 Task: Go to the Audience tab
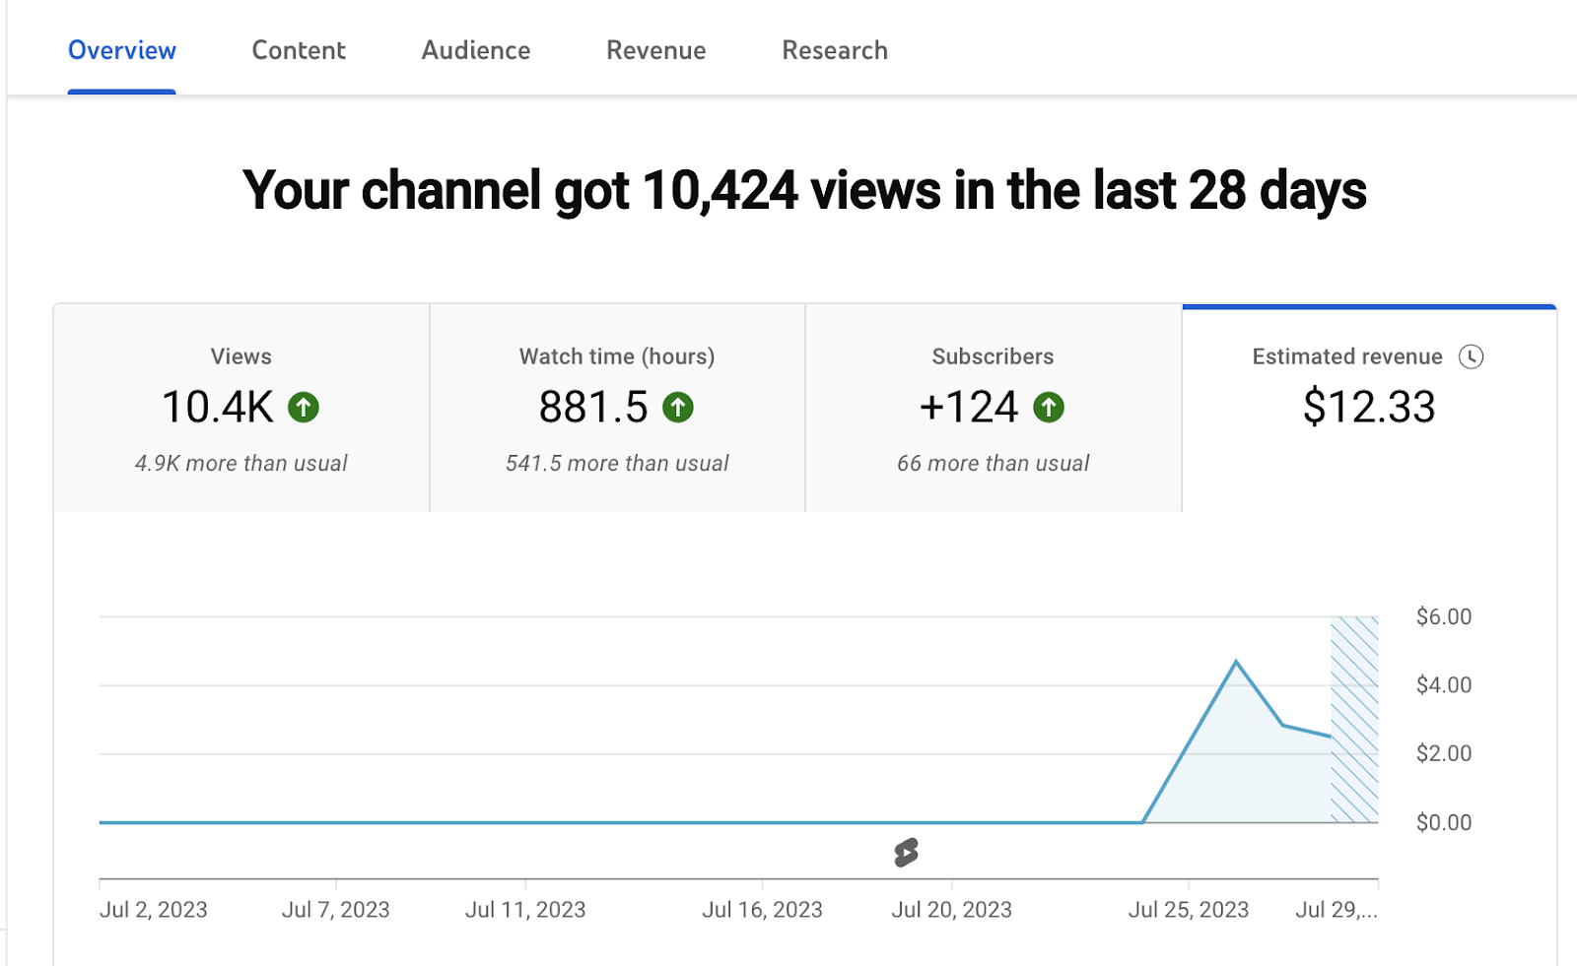[x=476, y=50]
